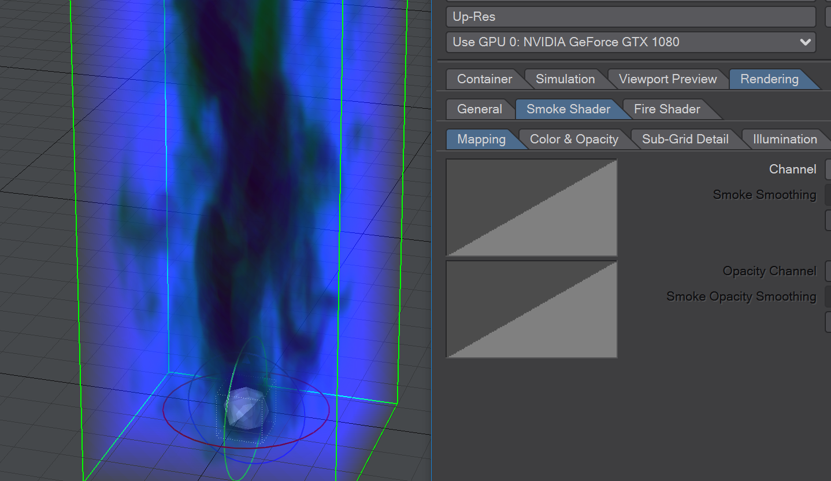The height and width of the screenshot is (481, 831).
Task: Click the Smoke Opacity Smoothing label
Action: point(741,297)
